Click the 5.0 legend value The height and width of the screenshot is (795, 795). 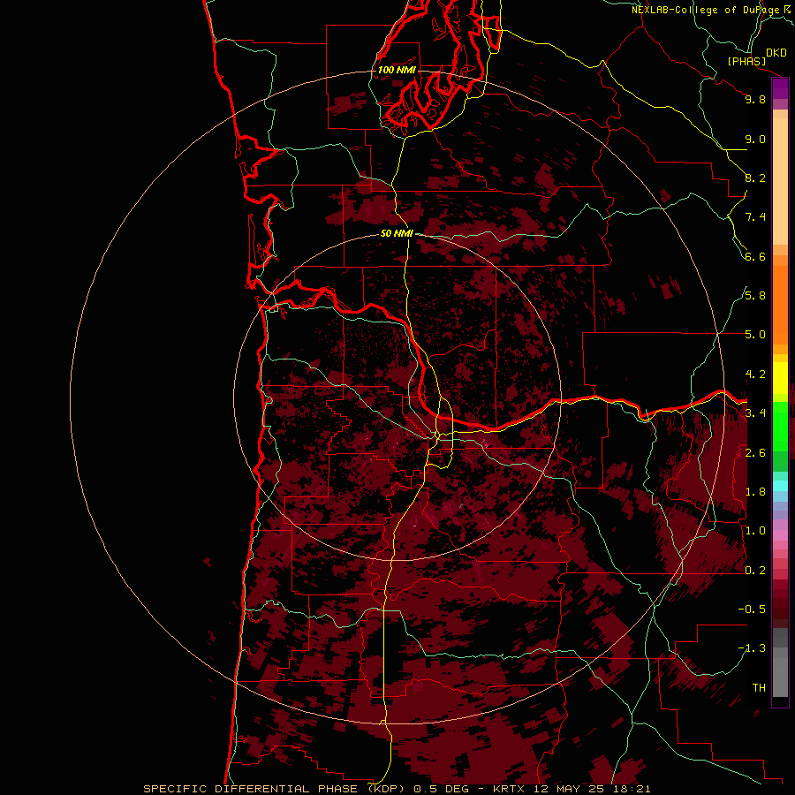point(755,335)
